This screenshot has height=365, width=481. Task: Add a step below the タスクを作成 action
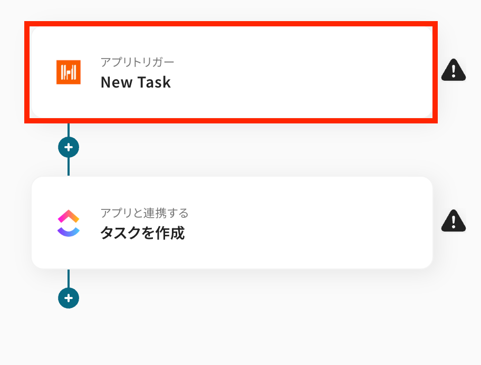tap(69, 298)
